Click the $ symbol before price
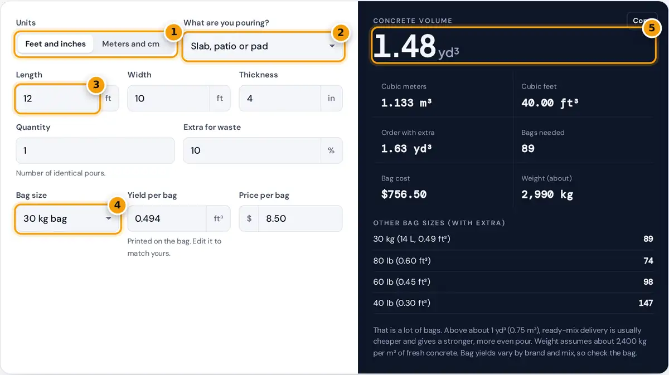The image size is (669, 375). click(249, 218)
